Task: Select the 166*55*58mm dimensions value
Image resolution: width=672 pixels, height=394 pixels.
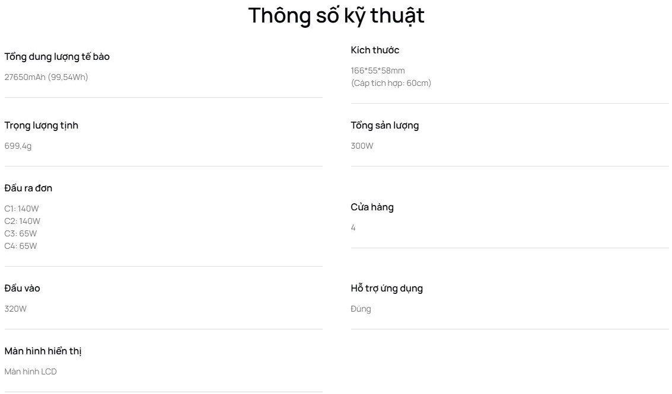Action: click(x=378, y=71)
